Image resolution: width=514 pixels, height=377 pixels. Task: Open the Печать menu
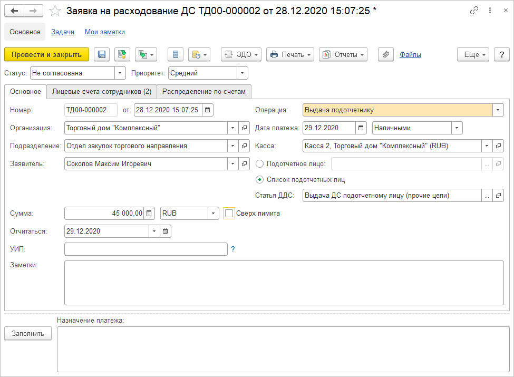(x=290, y=54)
